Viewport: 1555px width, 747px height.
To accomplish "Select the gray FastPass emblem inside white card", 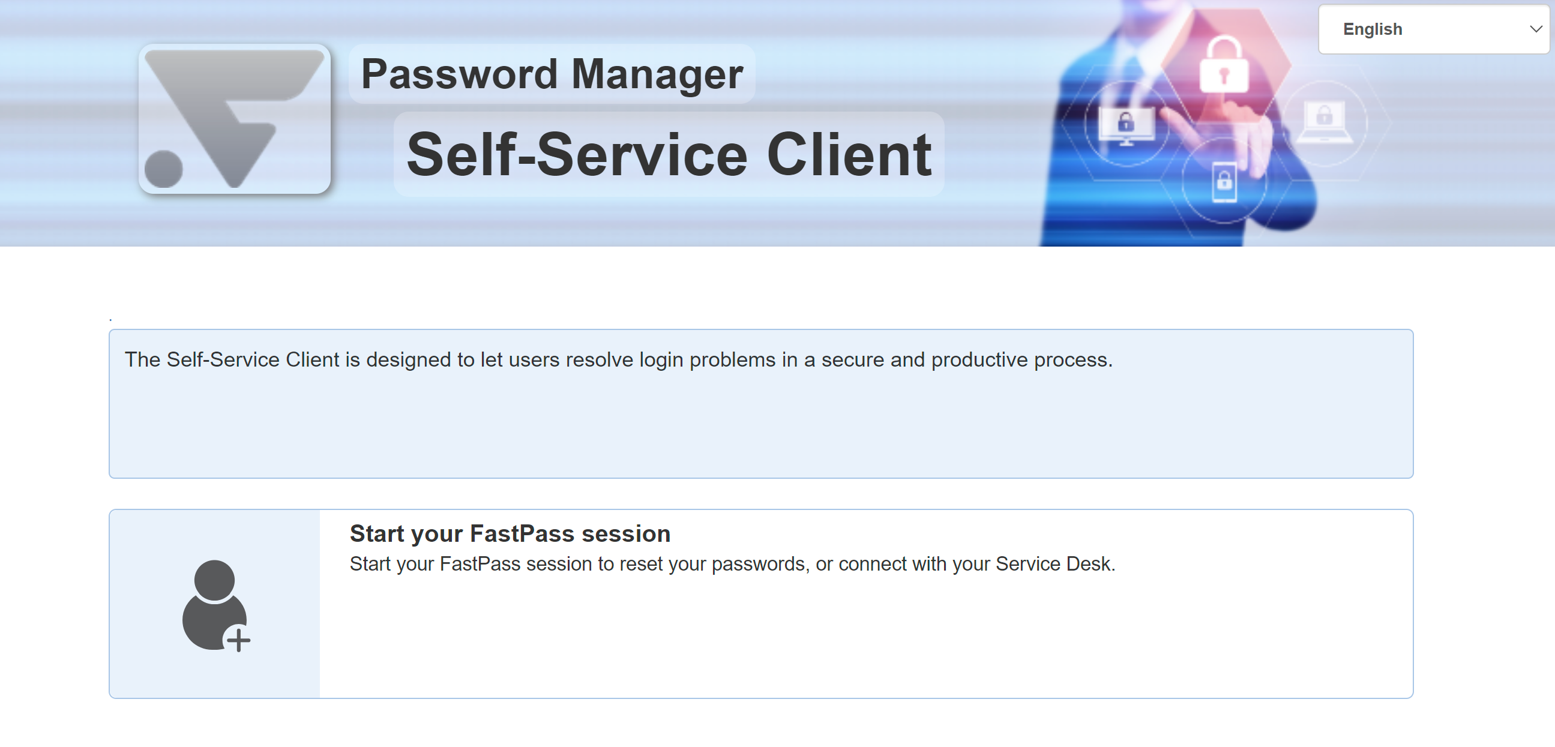I will click(x=235, y=118).
